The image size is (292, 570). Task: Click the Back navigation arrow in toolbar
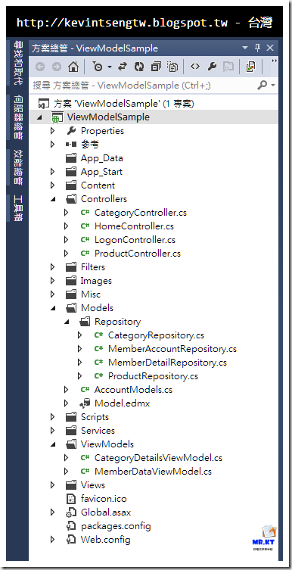click(40, 67)
